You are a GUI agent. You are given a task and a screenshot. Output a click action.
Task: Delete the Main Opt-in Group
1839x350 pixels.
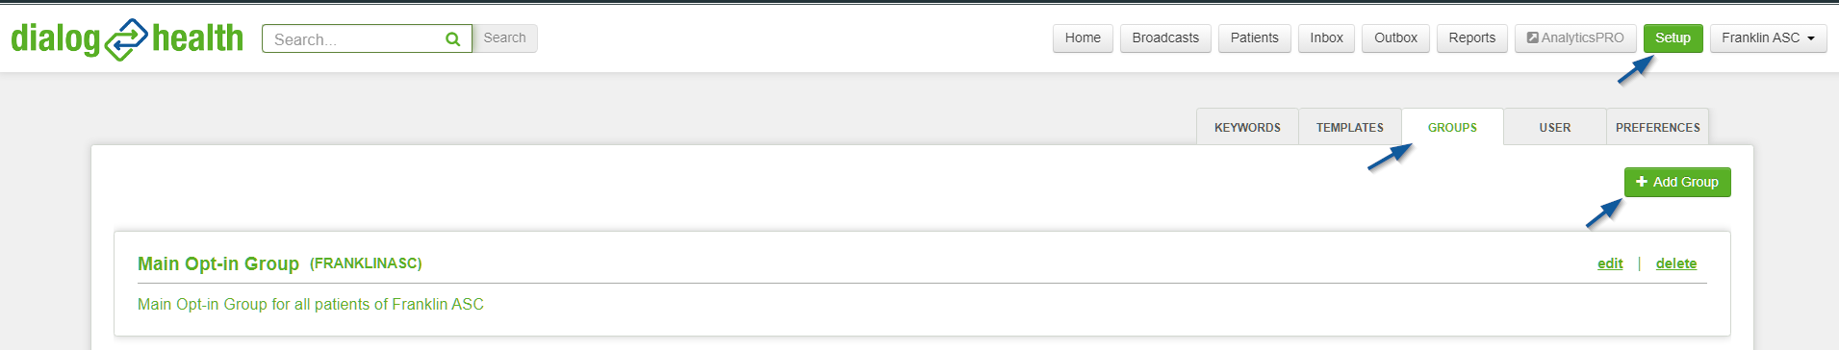[1676, 263]
